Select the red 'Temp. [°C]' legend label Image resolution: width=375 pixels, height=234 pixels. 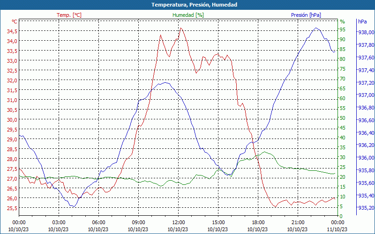pyautogui.click(x=69, y=15)
